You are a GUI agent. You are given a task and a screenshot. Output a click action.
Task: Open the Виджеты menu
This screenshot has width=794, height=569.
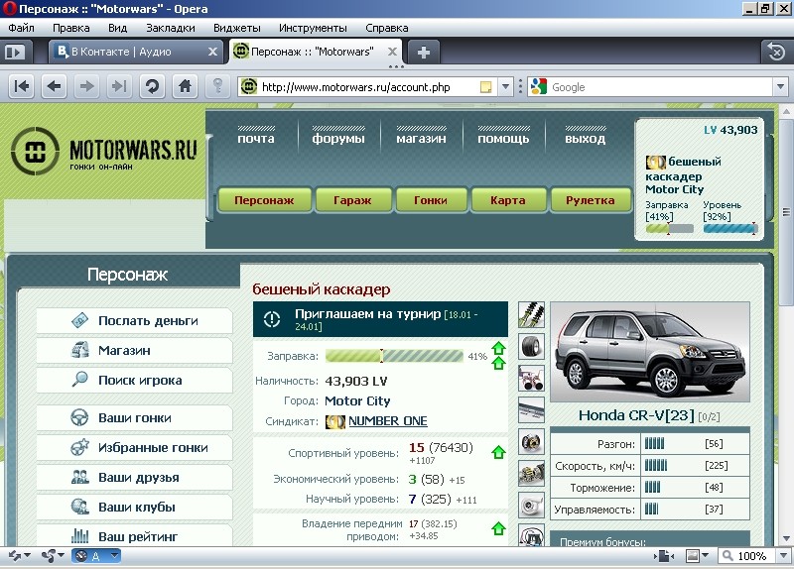[x=237, y=28]
